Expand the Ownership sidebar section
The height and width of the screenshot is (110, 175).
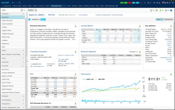pos(23,62)
